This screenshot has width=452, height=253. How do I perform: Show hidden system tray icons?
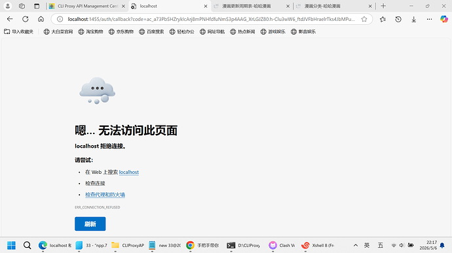356,245
